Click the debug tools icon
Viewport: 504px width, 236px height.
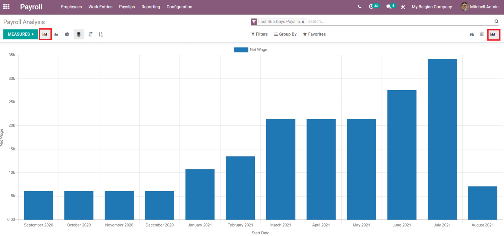tap(403, 7)
